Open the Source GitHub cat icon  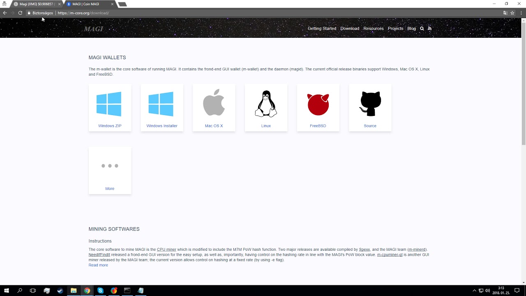[370, 104]
